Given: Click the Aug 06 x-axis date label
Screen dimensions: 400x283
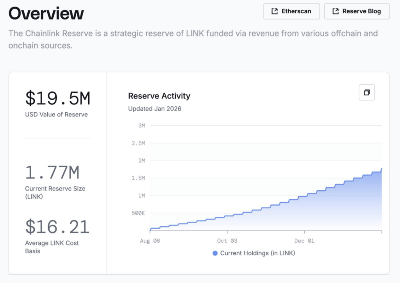Looking at the screenshot, I should click(x=150, y=241).
